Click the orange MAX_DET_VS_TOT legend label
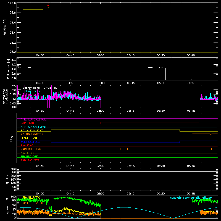This screenshot has height=221, width=221. click(x=34, y=203)
